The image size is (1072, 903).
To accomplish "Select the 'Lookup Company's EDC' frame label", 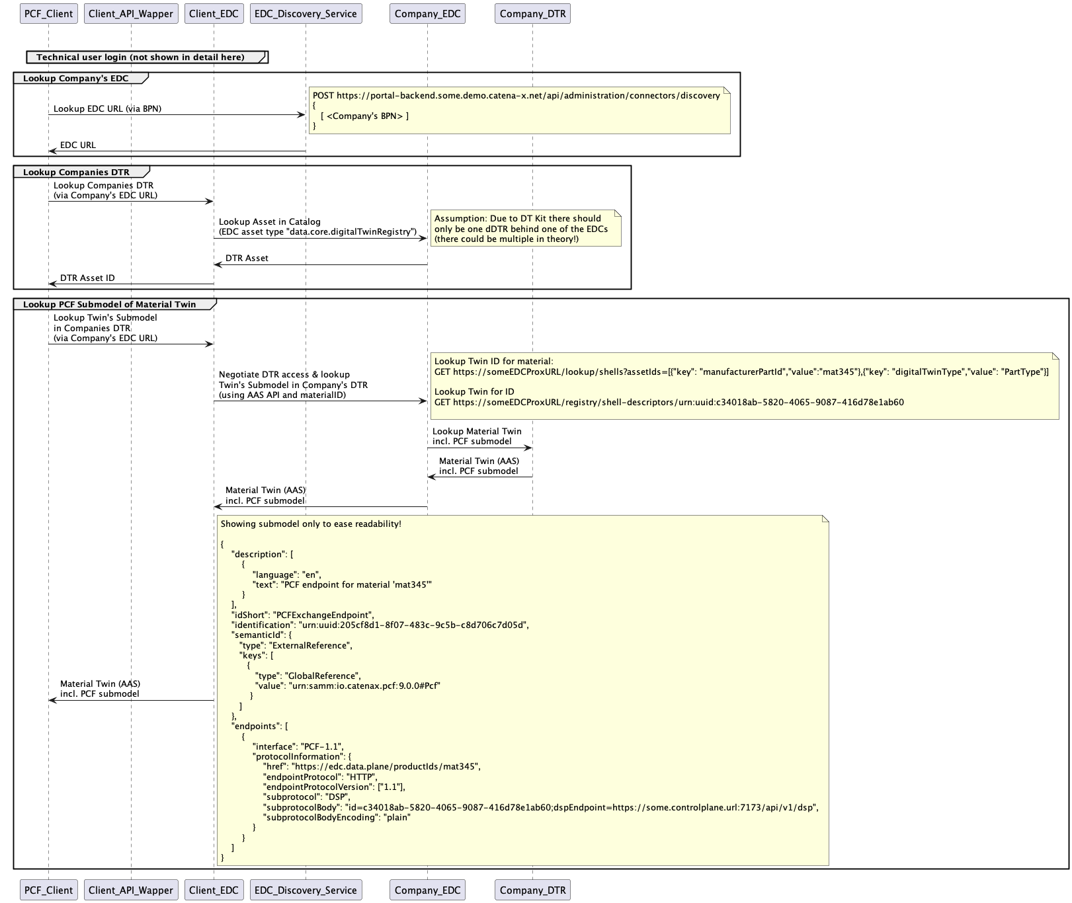I will (x=76, y=79).
